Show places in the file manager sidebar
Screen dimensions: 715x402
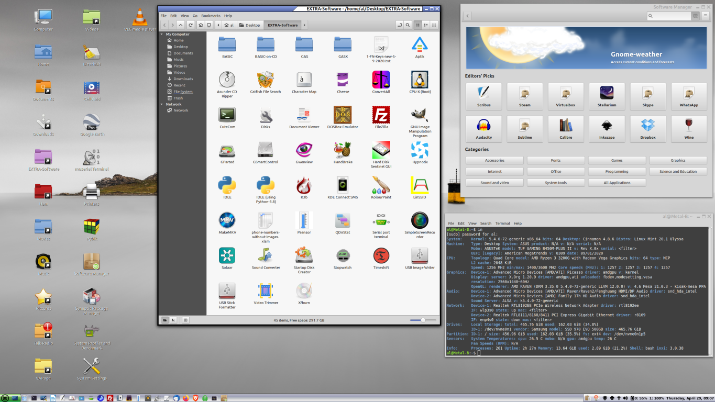pyautogui.click(x=164, y=320)
